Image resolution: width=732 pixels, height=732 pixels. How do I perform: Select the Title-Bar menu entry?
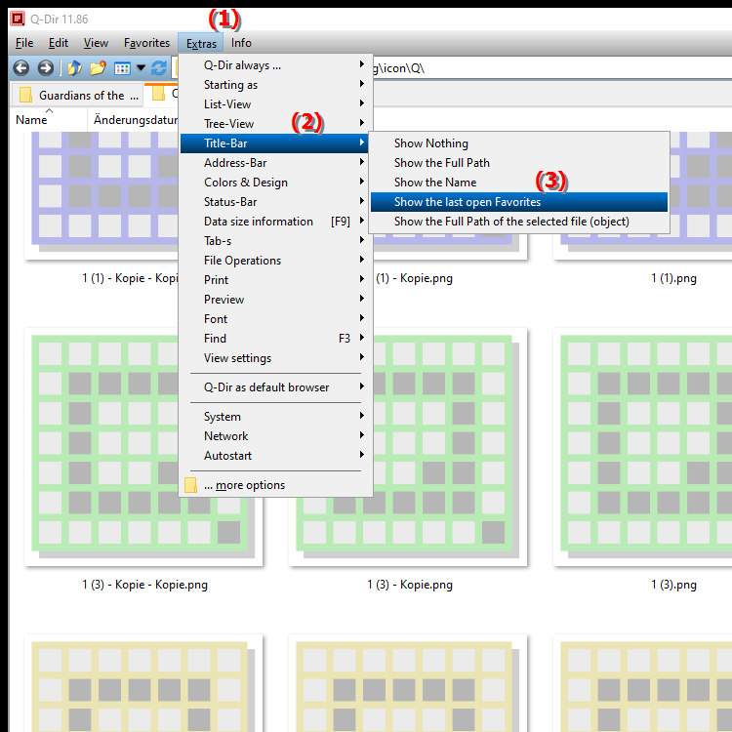click(x=274, y=143)
